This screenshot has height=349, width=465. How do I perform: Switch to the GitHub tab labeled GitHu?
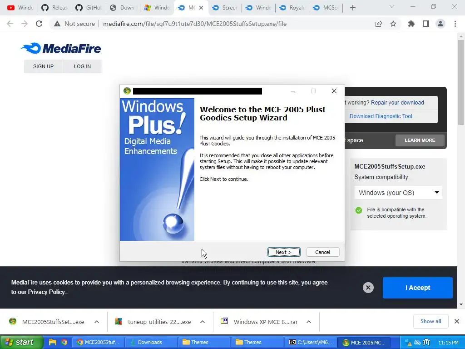[89, 8]
